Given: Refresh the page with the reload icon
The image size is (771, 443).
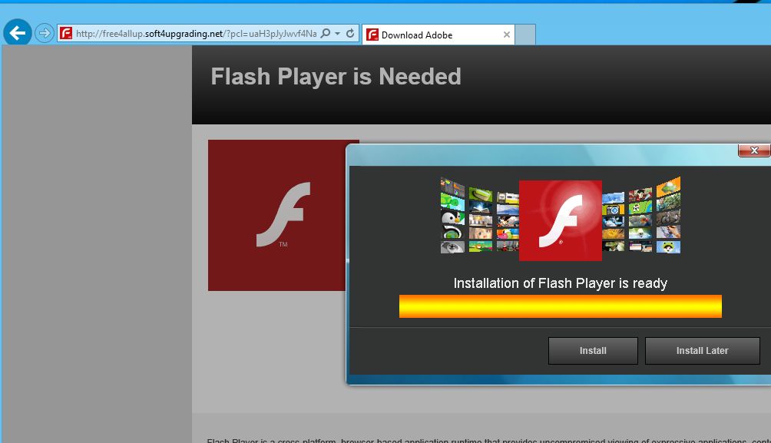Looking at the screenshot, I should coord(350,34).
